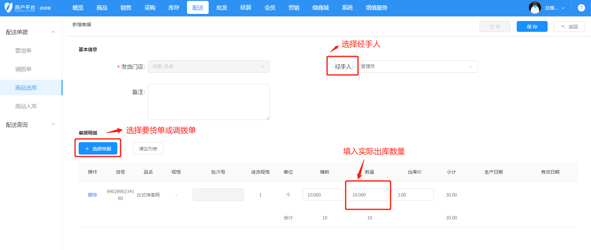This screenshot has width=591, height=250.
Task: Open the 发货门店 dropdown
Action: [x=209, y=66]
